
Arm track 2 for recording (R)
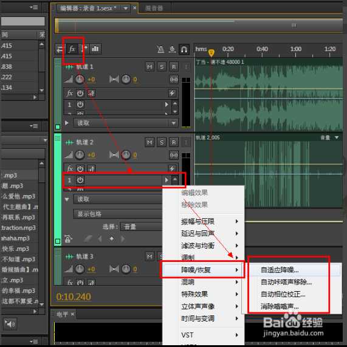tap(174, 142)
